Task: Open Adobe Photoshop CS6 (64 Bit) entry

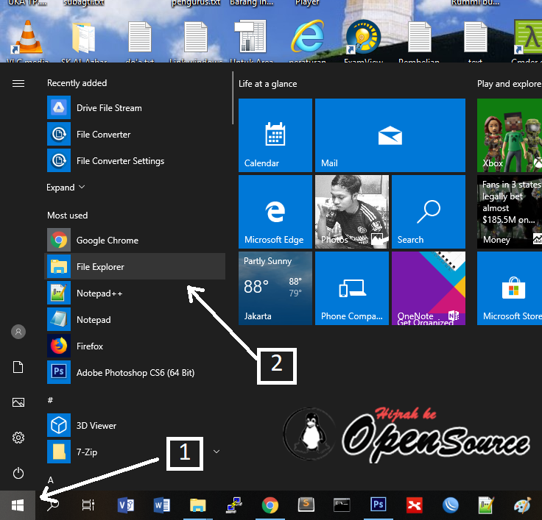Action: [135, 373]
